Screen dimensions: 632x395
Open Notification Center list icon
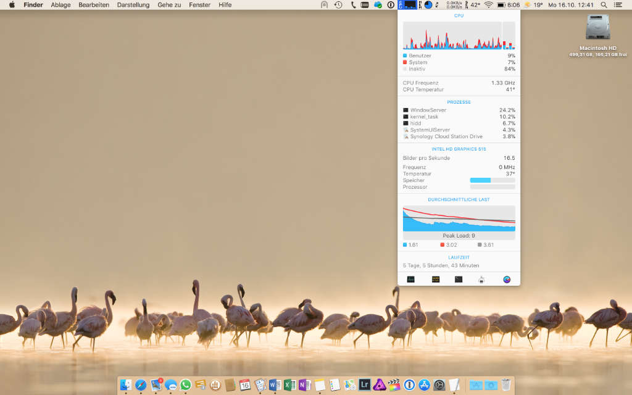618,5
